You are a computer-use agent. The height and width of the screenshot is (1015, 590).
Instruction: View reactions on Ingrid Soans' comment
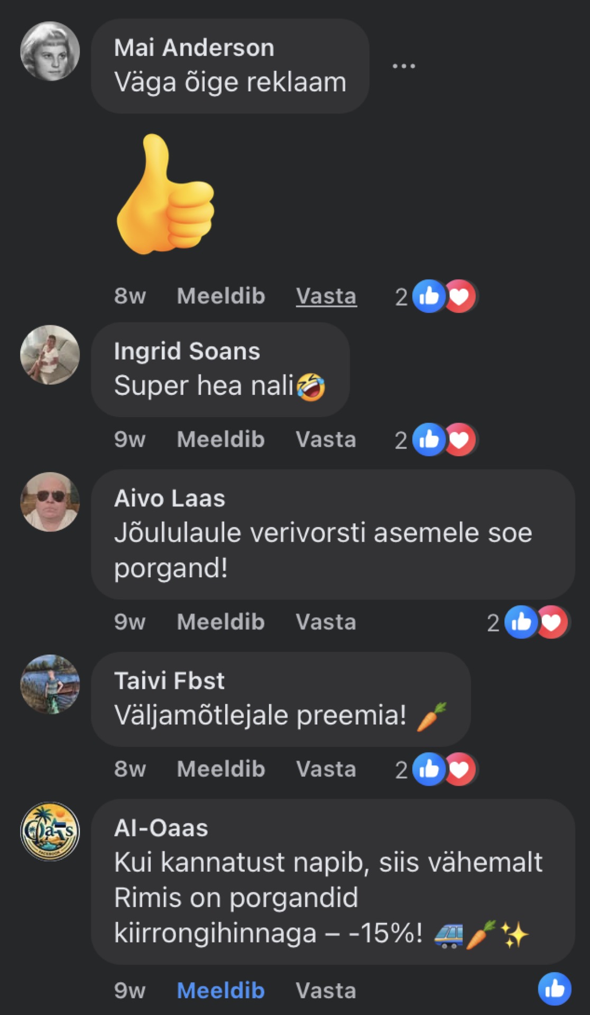436,439
